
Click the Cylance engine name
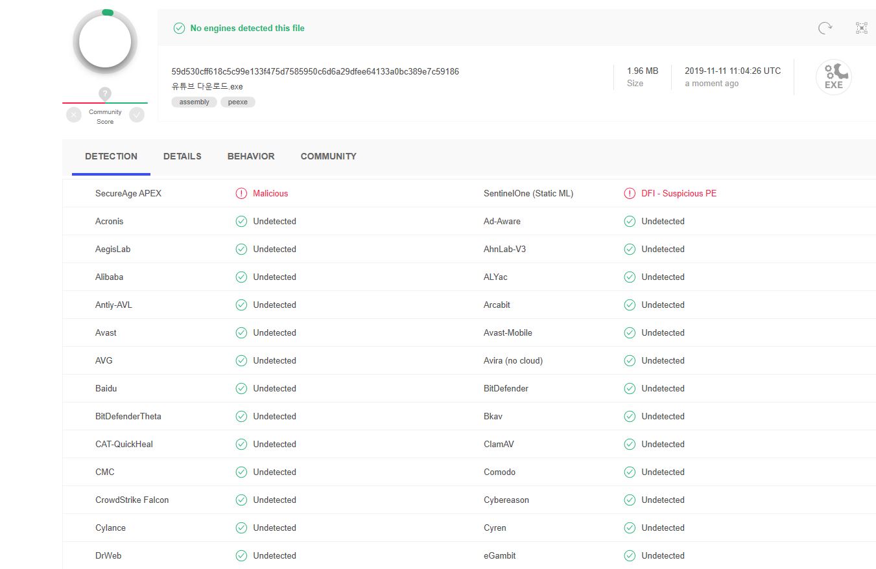[x=110, y=528]
